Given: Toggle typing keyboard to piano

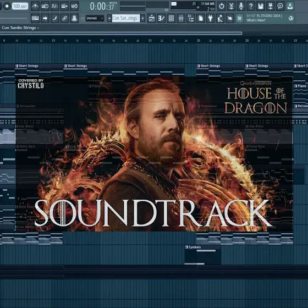Looking at the screenshot, I should [35, 18].
